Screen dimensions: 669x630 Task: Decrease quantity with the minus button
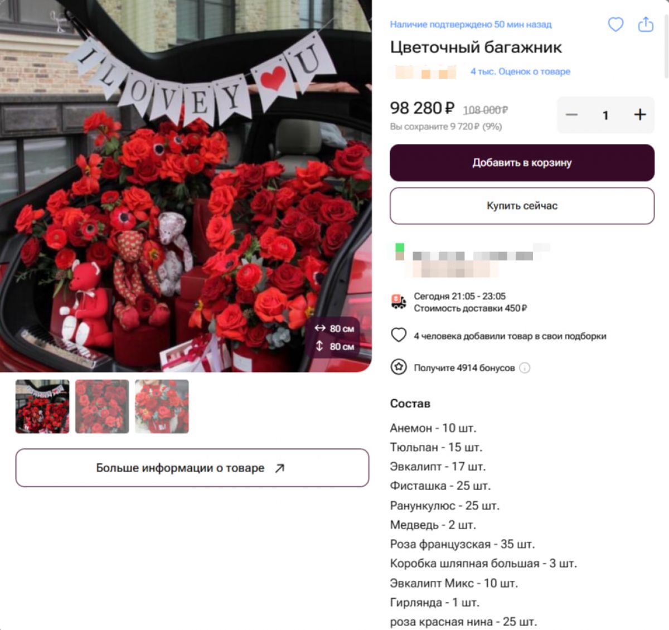[572, 115]
